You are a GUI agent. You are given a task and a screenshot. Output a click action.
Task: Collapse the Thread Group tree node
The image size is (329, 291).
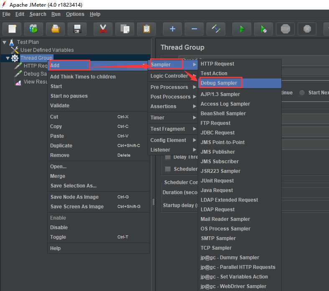(x=8, y=58)
